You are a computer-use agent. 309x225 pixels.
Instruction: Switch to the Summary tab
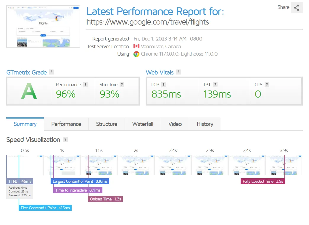pyautogui.click(x=25, y=124)
